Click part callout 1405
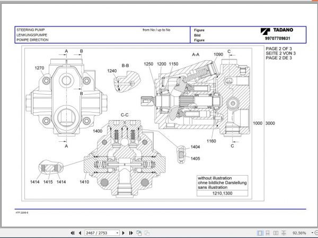318x238 pixels. coord(195,159)
